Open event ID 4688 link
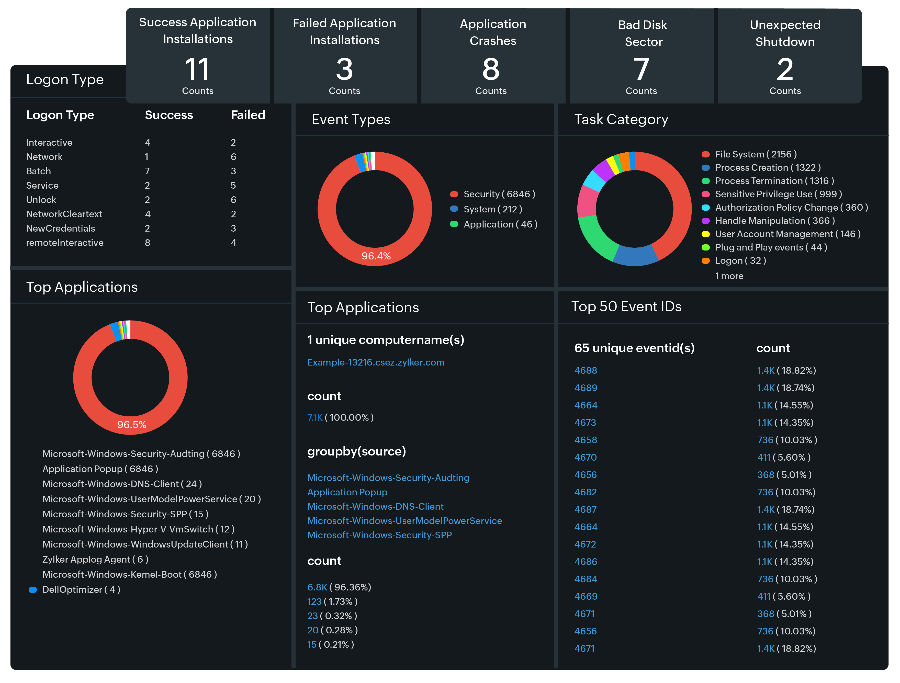 click(x=586, y=371)
